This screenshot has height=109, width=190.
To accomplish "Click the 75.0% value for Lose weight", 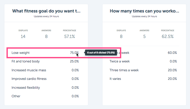I will point(74,53).
